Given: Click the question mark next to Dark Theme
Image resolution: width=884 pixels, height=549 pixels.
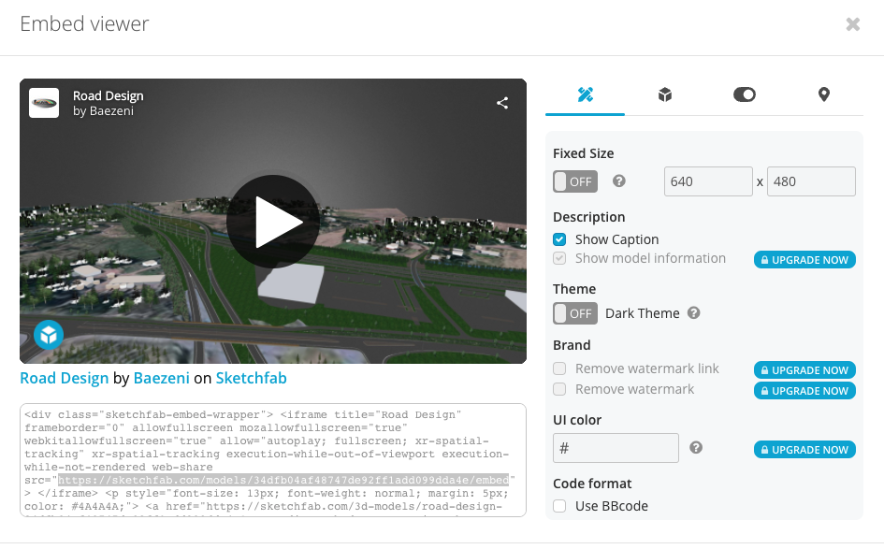Looking at the screenshot, I should pyautogui.click(x=691, y=313).
